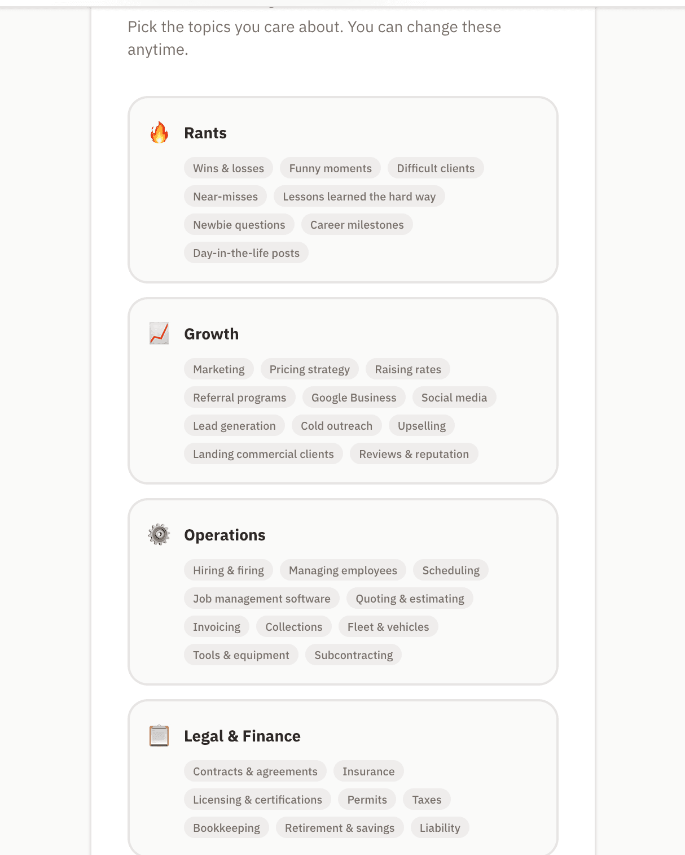The image size is (685, 855).
Task: Pick Lessons learned the hard way
Action: [359, 197]
